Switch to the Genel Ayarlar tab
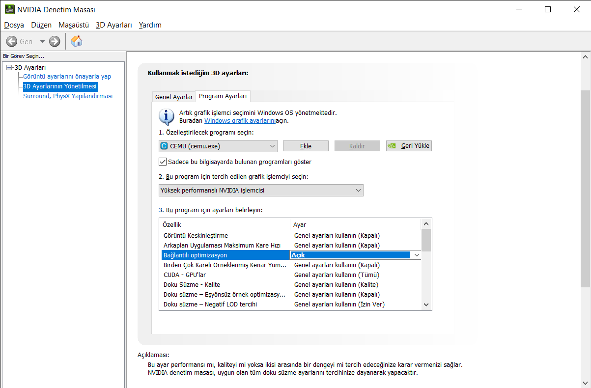Image resolution: width=591 pixels, height=388 pixels. tap(174, 97)
